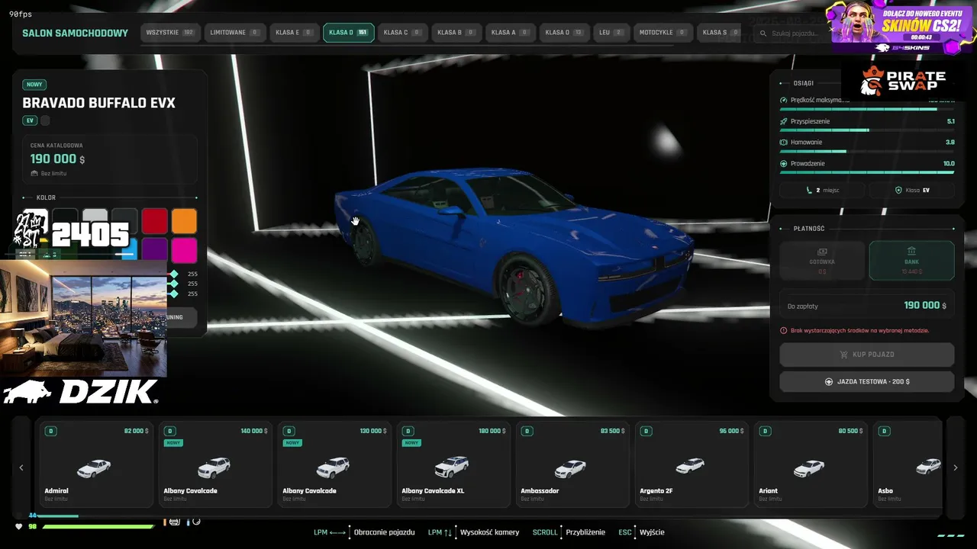Start a test drive with Jazda testowa - 200 $

(867, 381)
